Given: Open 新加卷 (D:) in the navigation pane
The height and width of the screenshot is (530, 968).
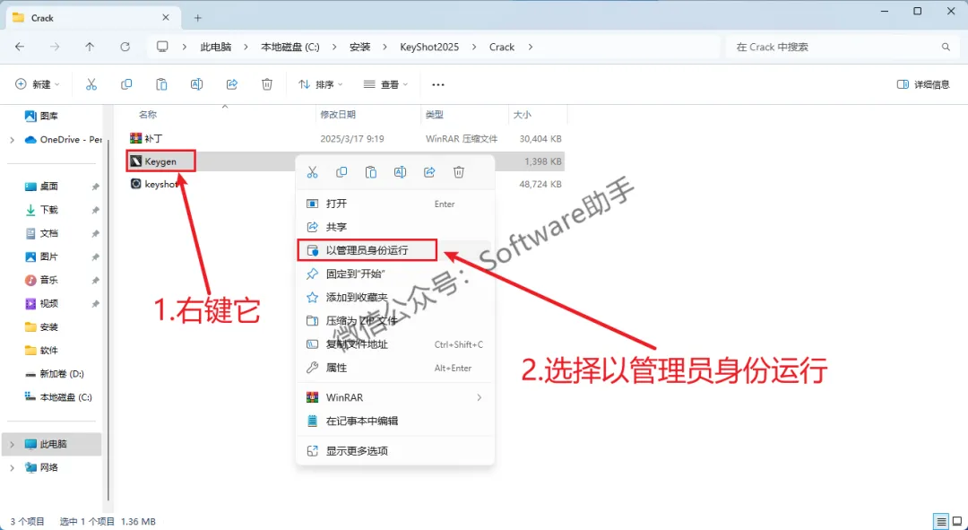Looking at the screenshot, I should (55, 374).
